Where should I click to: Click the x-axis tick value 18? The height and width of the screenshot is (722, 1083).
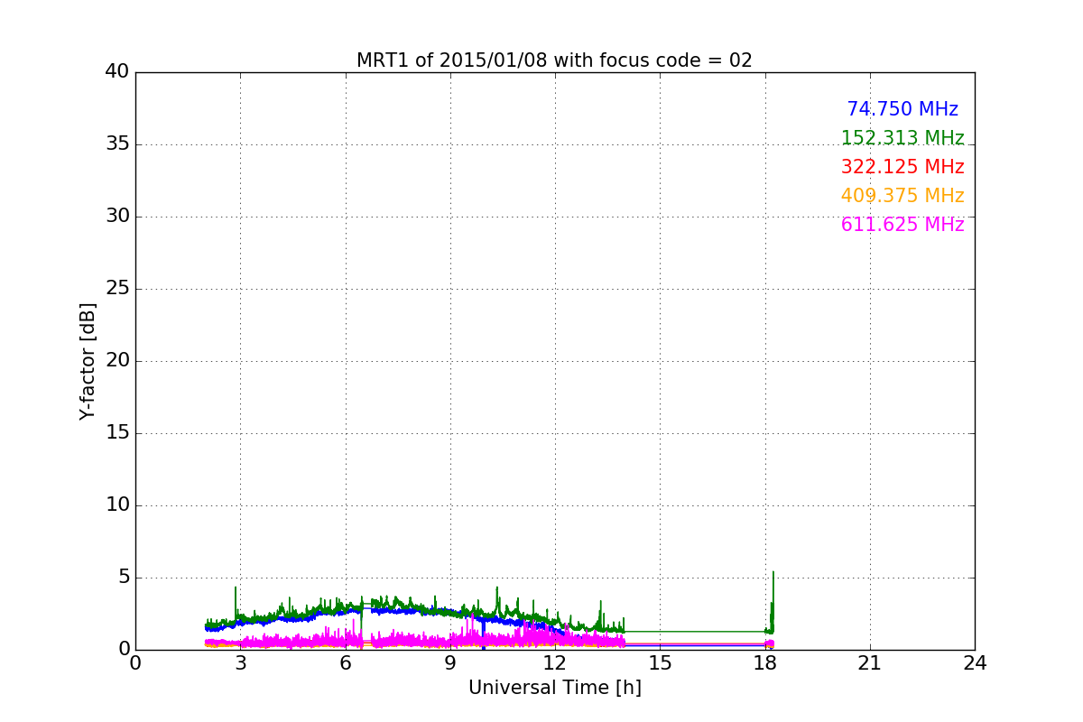[x=764, y=663]
